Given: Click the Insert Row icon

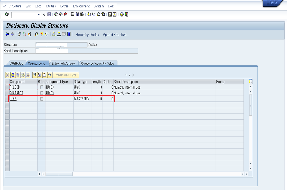Looking at the screenshot, I should (x=23, y=75).
